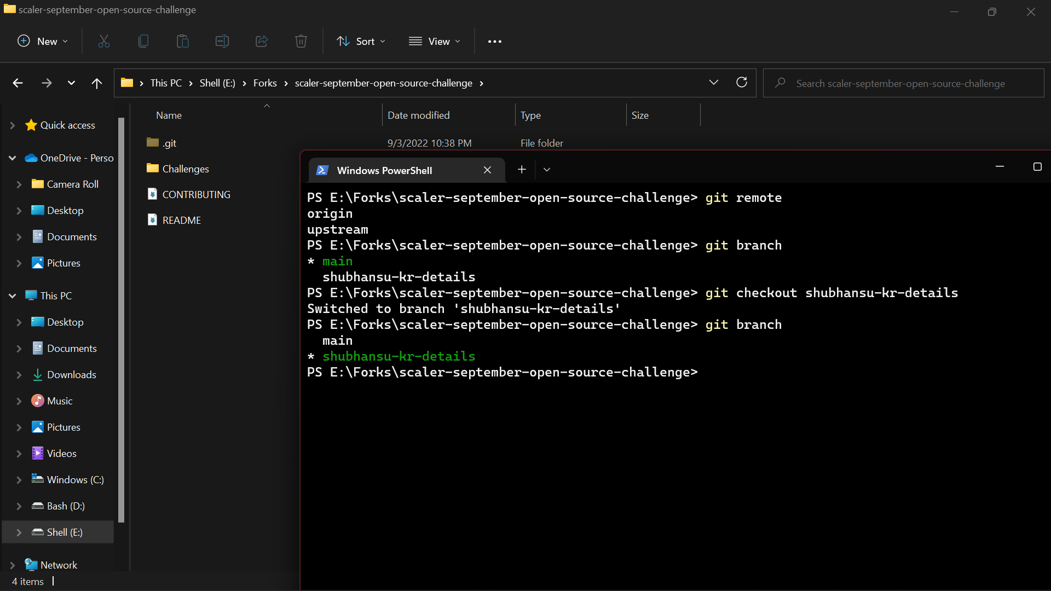
Task: Open a new PowerShell tab in Terminal
Action: click(521, 169)
